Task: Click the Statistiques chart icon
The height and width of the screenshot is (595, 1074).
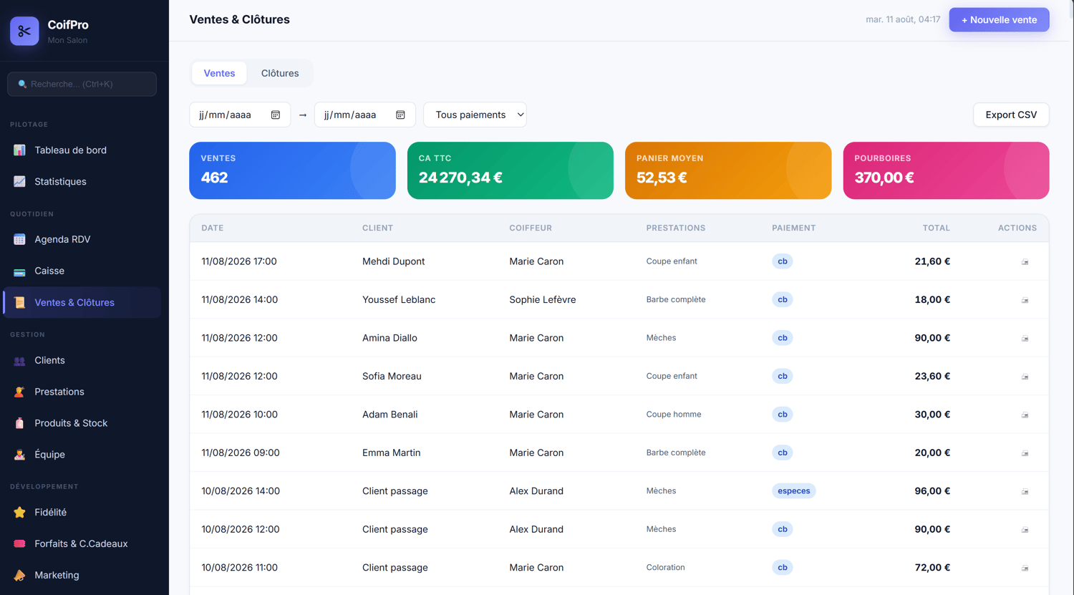Action: (x=19, y=182)
